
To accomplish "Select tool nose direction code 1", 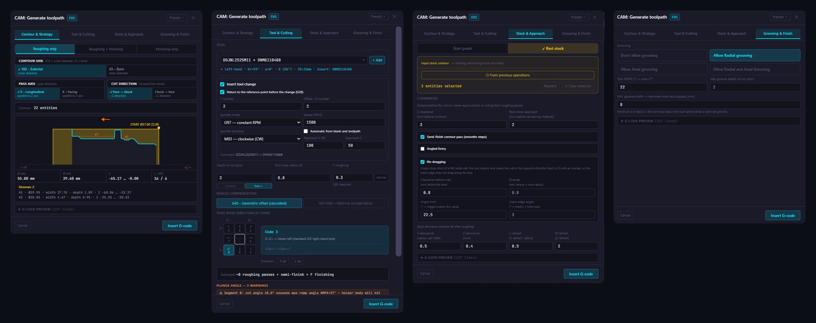I will [250, 228].
